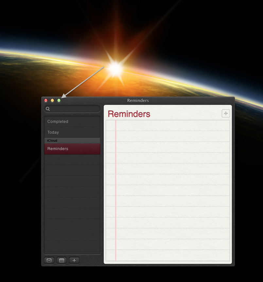Select the Today list
Screen dimensions: 263x282
click(72, 132)
